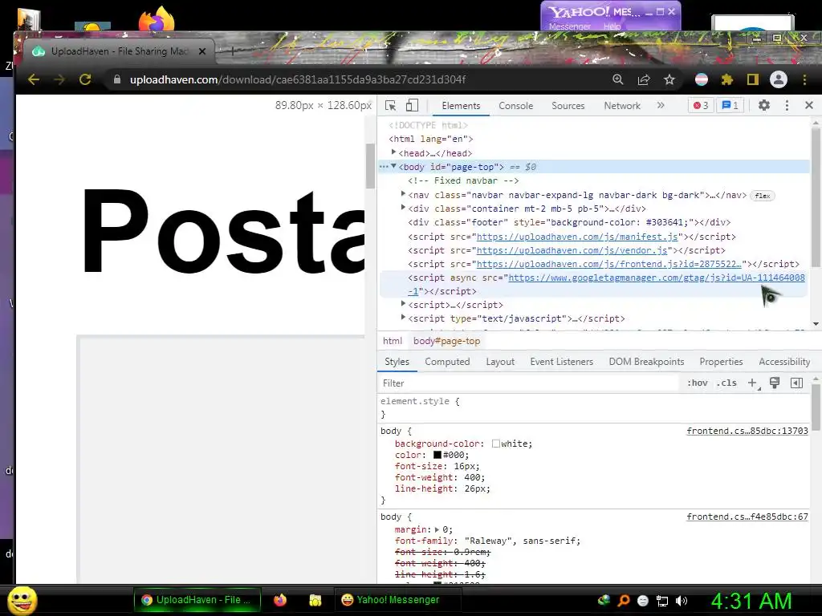
Task: Show more DevTools tabs chevron
Action: [661, 105]
